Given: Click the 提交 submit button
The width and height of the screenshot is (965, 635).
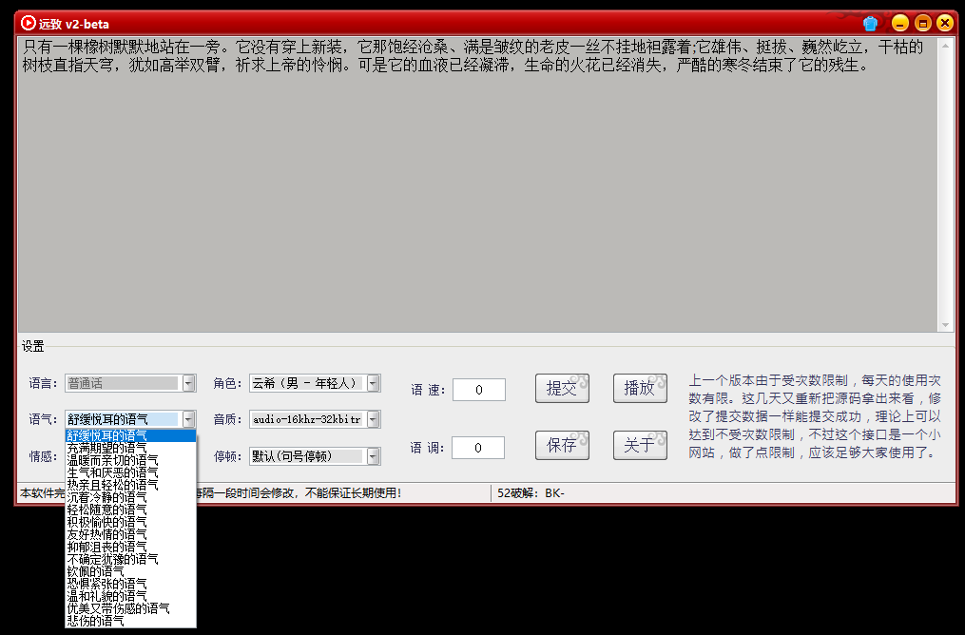Looking at the screenshot, I should click(x=561, y=387).
